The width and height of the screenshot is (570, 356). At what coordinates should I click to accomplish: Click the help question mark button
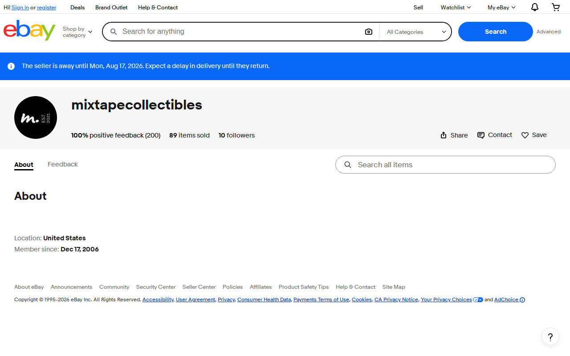click(550, 336)
